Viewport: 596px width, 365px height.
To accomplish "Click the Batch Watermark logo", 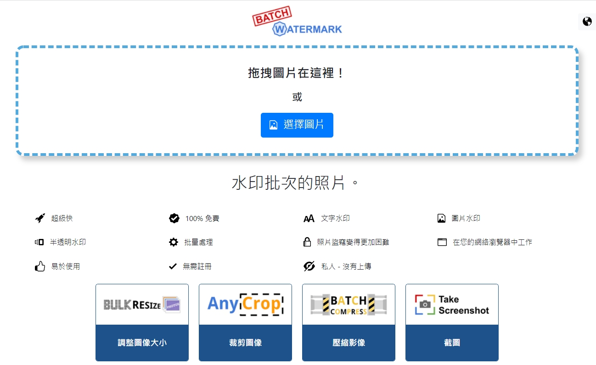I will [x=298, y=22].
